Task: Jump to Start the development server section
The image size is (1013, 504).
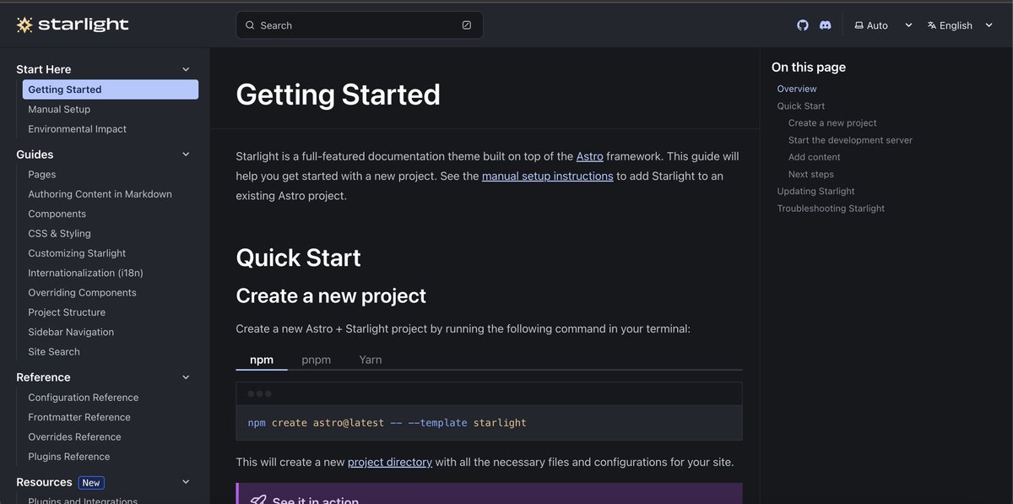Action: 850,140
